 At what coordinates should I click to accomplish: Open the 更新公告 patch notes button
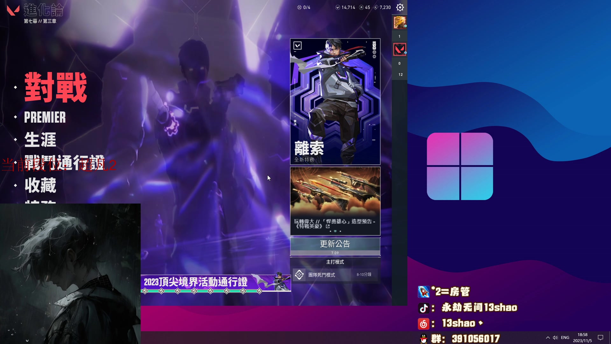point(335,246)
